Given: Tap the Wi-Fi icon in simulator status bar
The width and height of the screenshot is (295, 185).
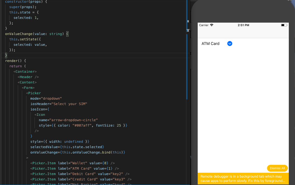Looking at the screenshot, I should (x=212, y=25).
